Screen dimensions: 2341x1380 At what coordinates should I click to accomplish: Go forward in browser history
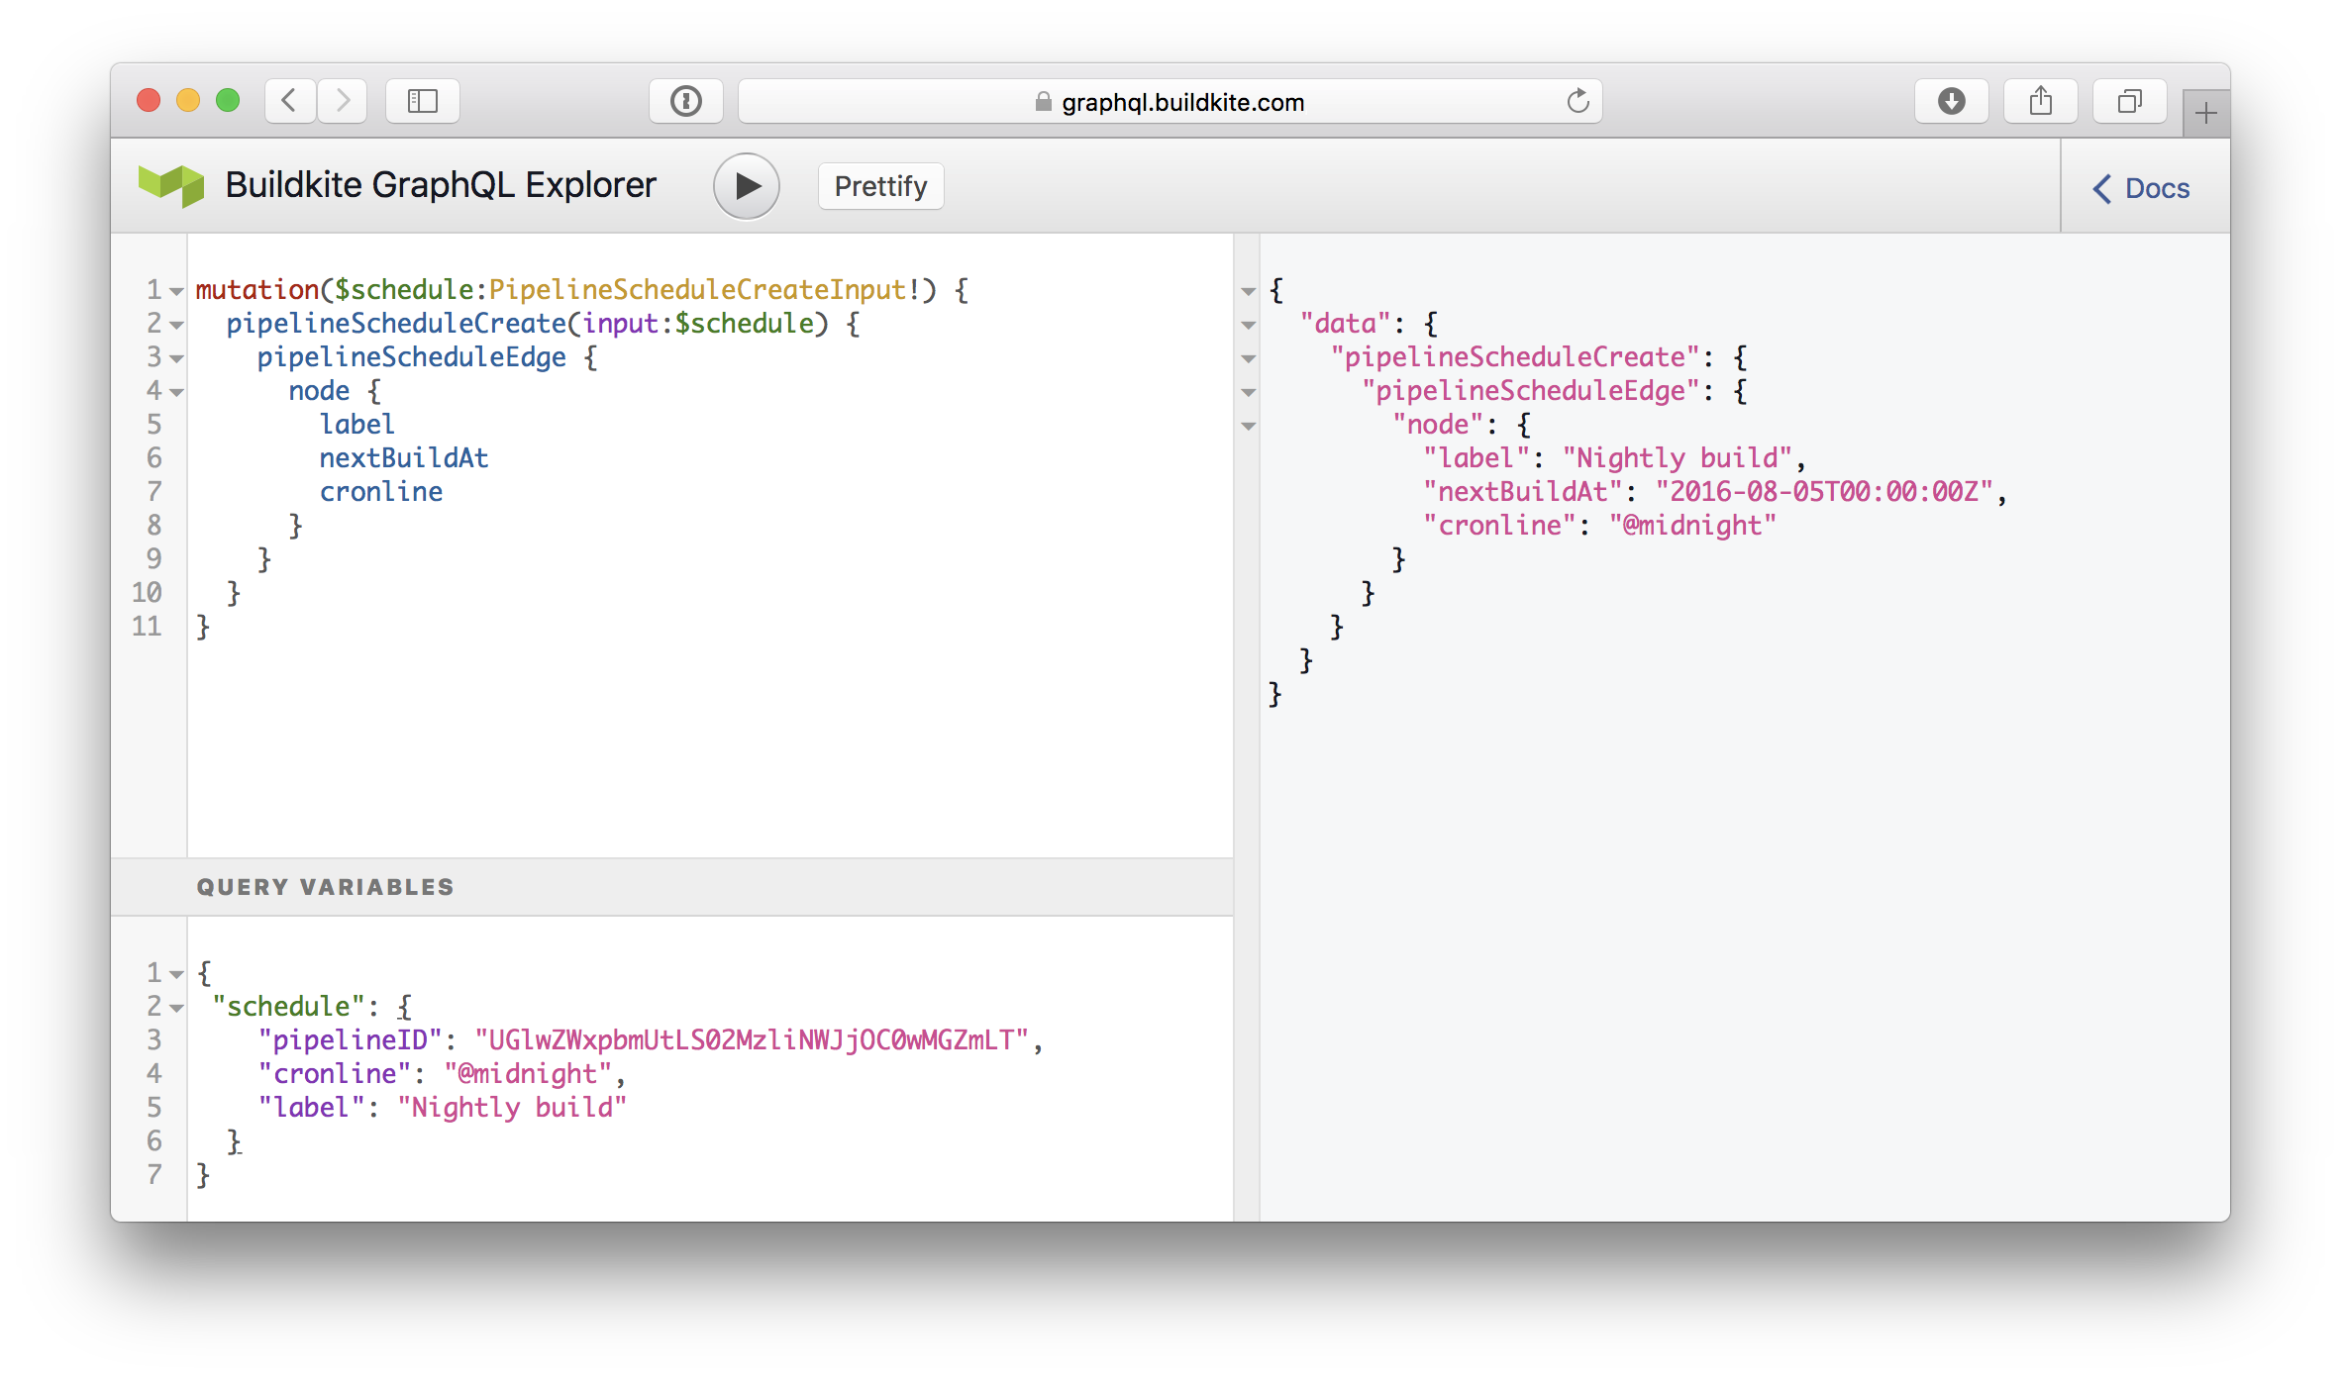coord(343,101)
